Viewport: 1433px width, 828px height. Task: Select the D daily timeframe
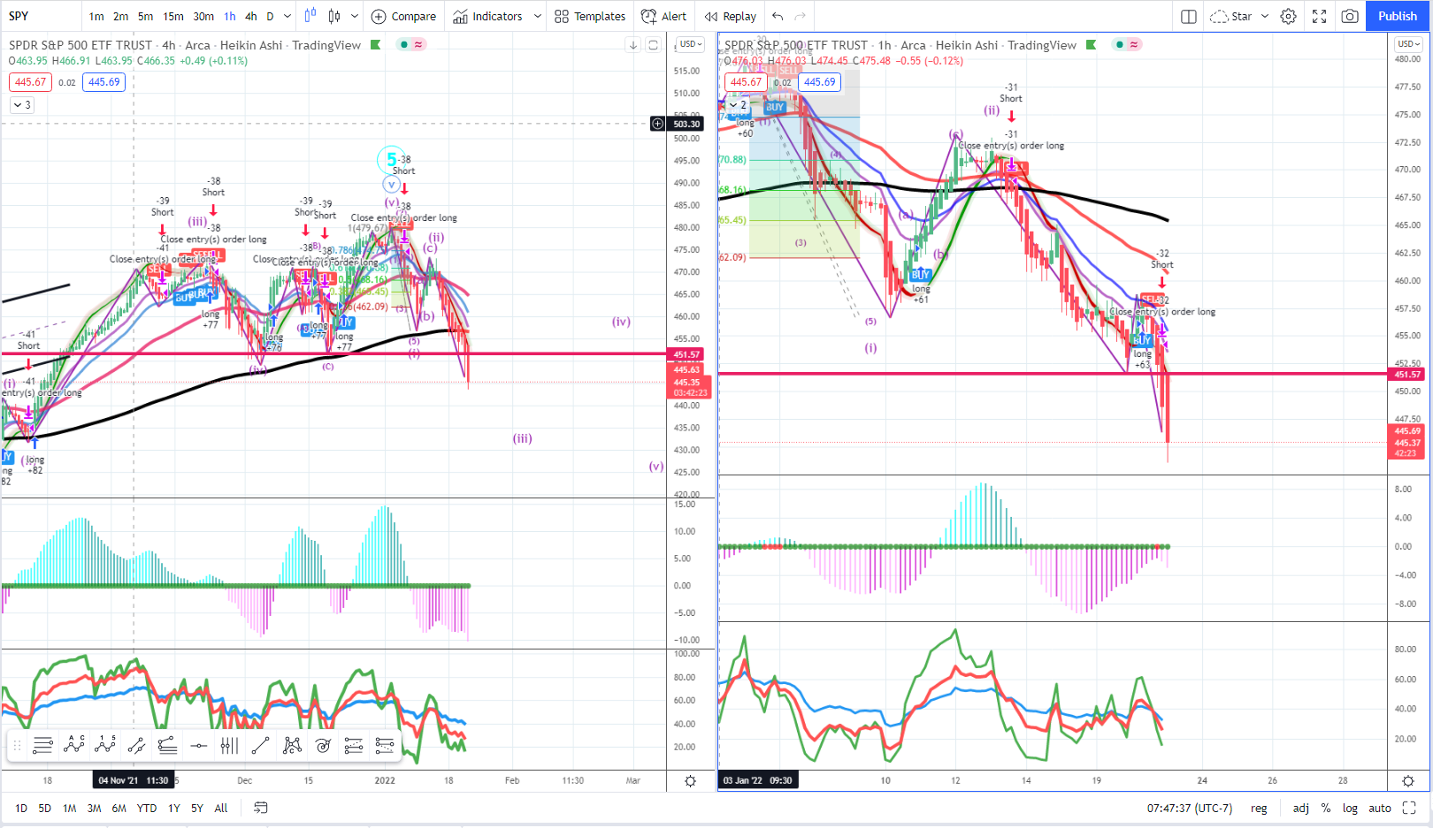click(x=271, y=16)
